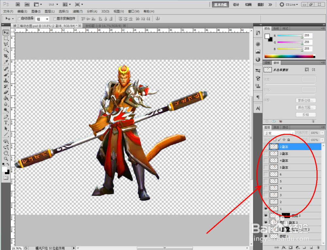This screenshot has height=250, width=327.
Task: Select the Brush tool
Action: [6, 75]
